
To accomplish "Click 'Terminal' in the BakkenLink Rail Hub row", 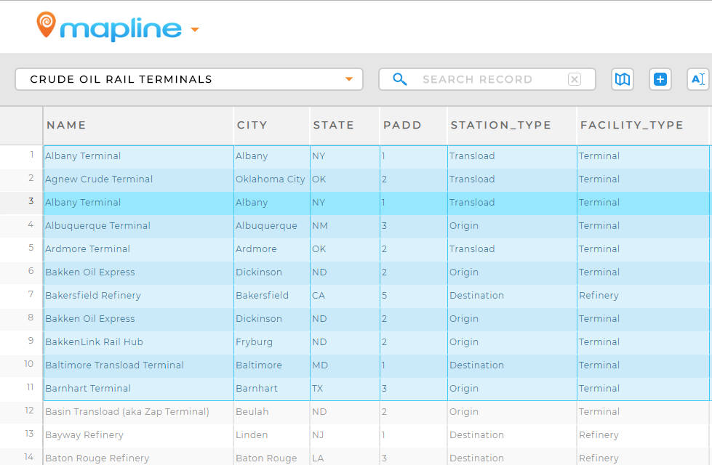I will point(599,342).
